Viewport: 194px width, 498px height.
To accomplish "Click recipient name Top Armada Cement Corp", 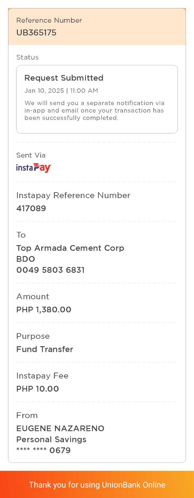I will point(70,248).
